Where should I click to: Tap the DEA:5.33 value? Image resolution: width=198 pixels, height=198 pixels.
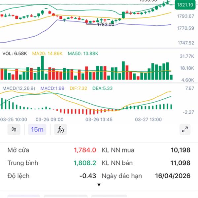coord(102,88)
